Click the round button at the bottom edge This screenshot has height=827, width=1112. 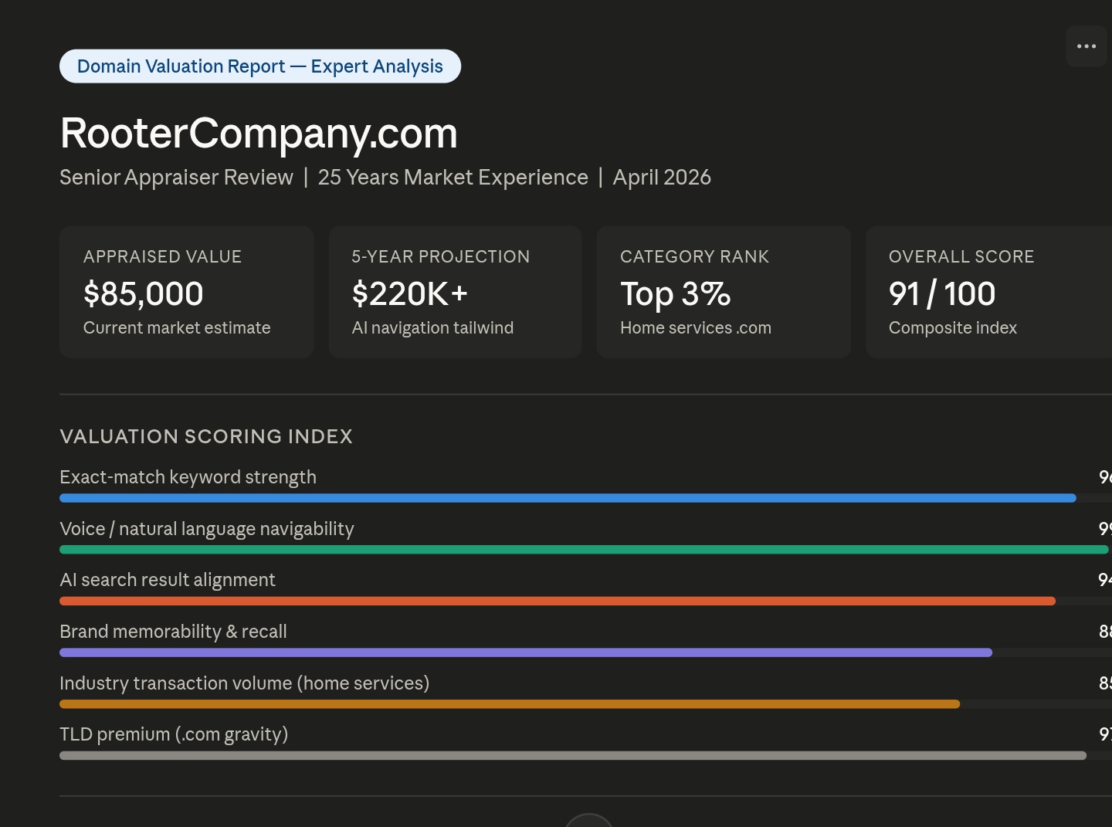pos(589,821)
